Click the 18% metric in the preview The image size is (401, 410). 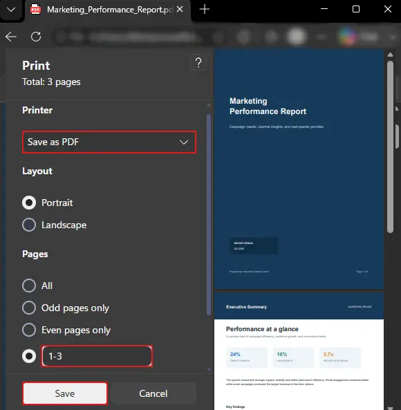(x=282, y=354)
